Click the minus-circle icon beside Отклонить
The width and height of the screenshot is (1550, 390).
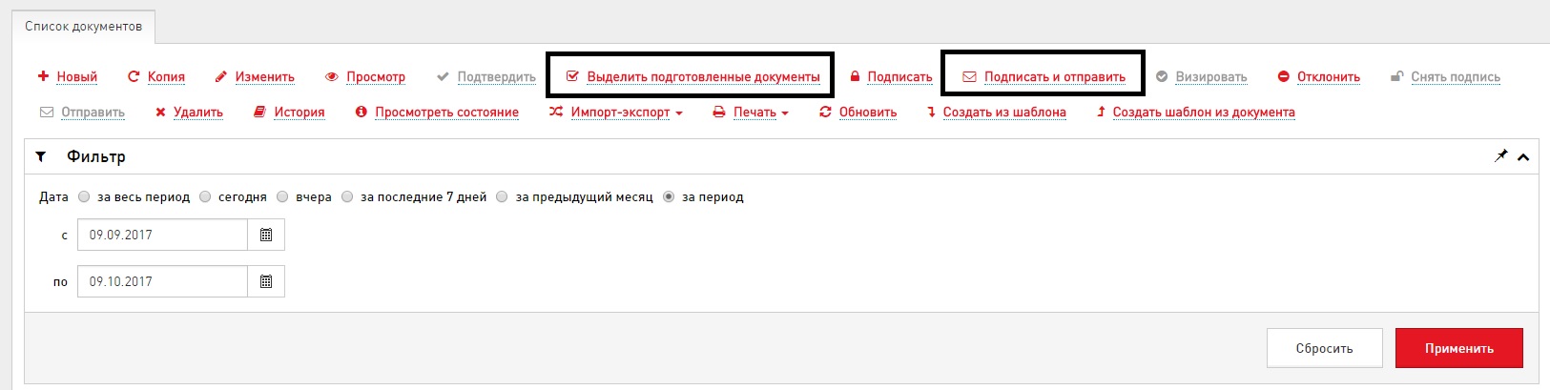coord(1284,76)
